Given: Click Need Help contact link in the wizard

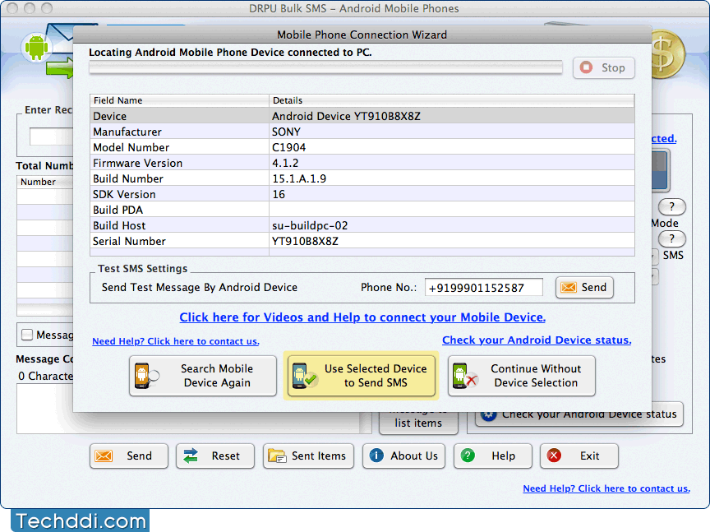Looking at the screenshot, I should 176,341.
